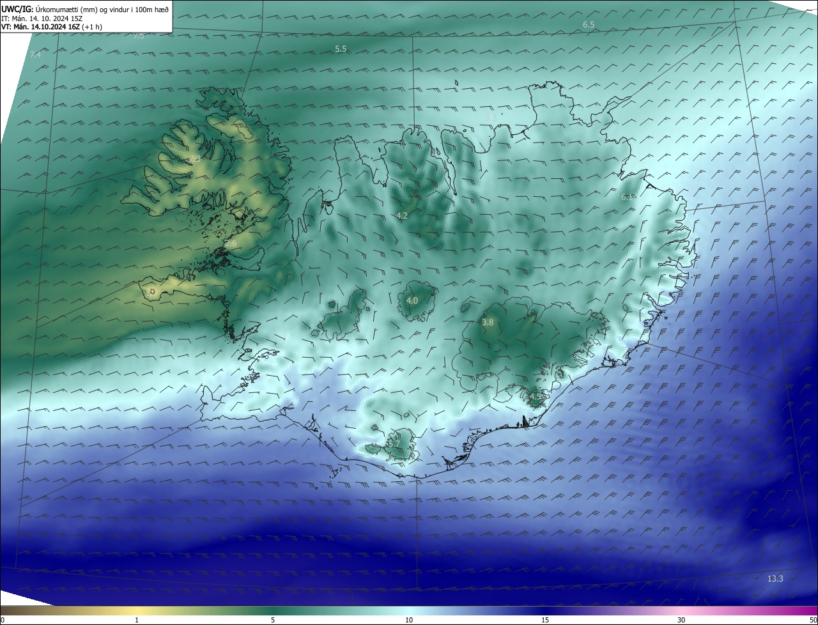Click the 30 tick label on the color scale
818x625 pixels.
(x=681, y=620)
